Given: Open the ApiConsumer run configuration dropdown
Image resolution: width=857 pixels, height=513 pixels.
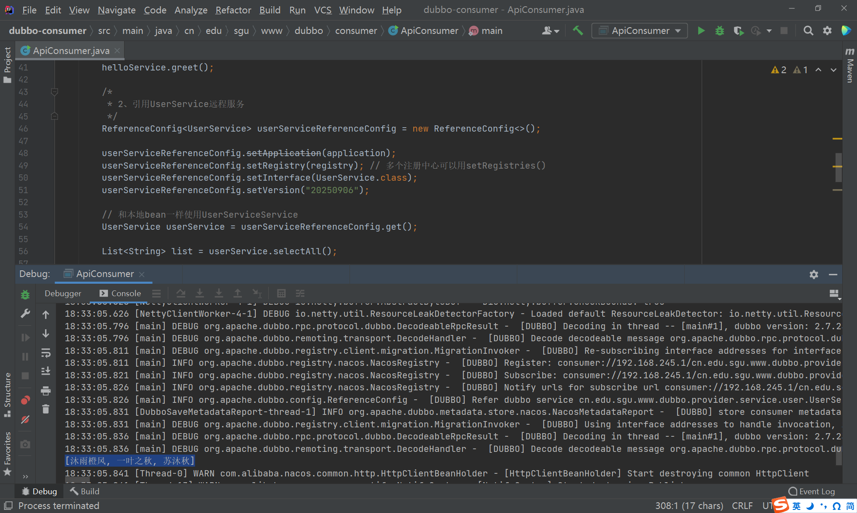Looking at the screenshot, I should pos(639,31).
